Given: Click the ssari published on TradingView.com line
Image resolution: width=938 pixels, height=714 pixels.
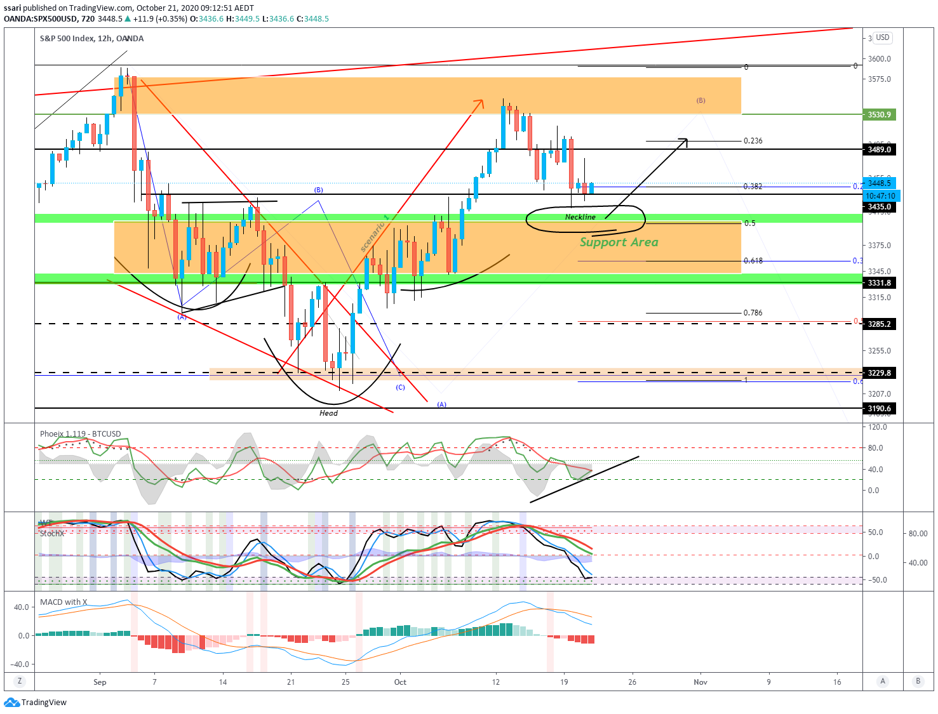Looking at the screenshot, I should 129,8.
